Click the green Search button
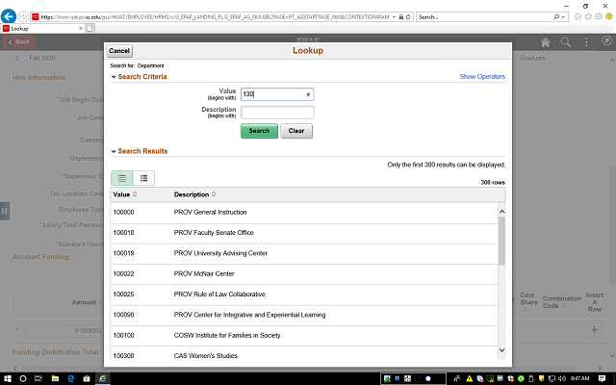 coord(259,131)
